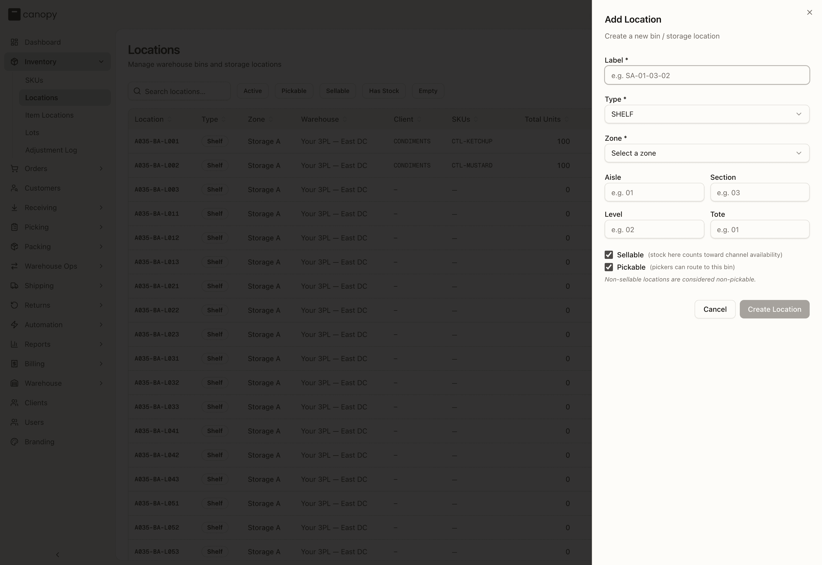Viewport: 822px width, 565px height.
Task: Click the Warehouse Ops swap-arrows icon
Action: (14, 266)
